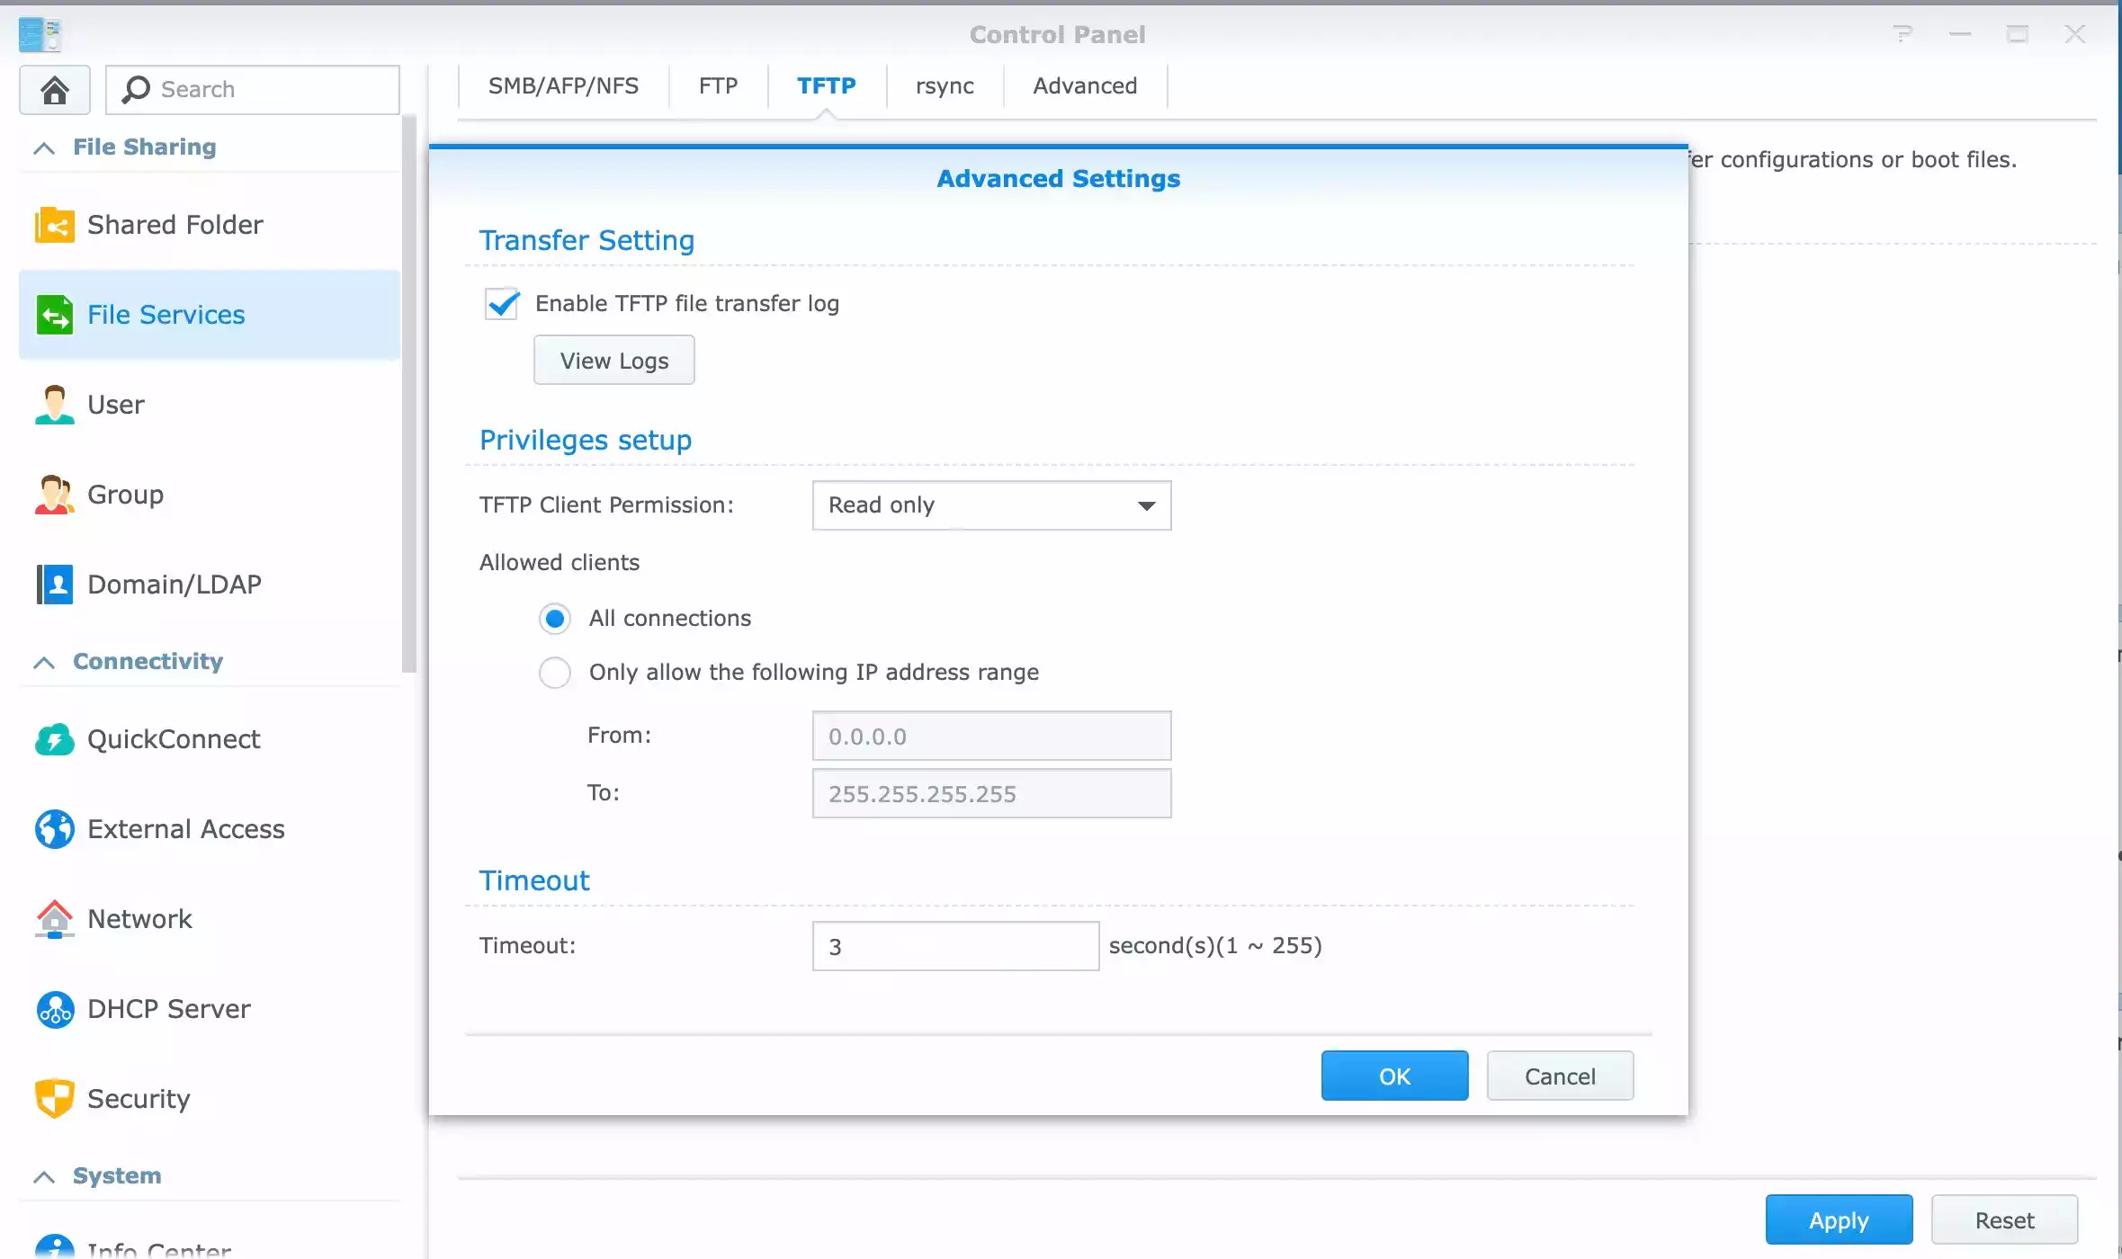2122x1259 pixels.
Task: Switch to the SMB/AFP/NFS tab
Action: coord(563,85)
